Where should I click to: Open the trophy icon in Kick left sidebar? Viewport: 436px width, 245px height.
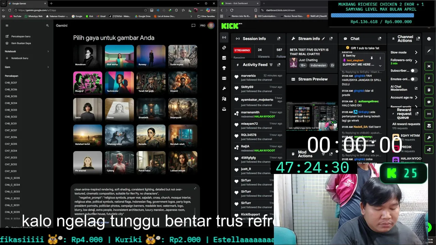click(224, 68)
